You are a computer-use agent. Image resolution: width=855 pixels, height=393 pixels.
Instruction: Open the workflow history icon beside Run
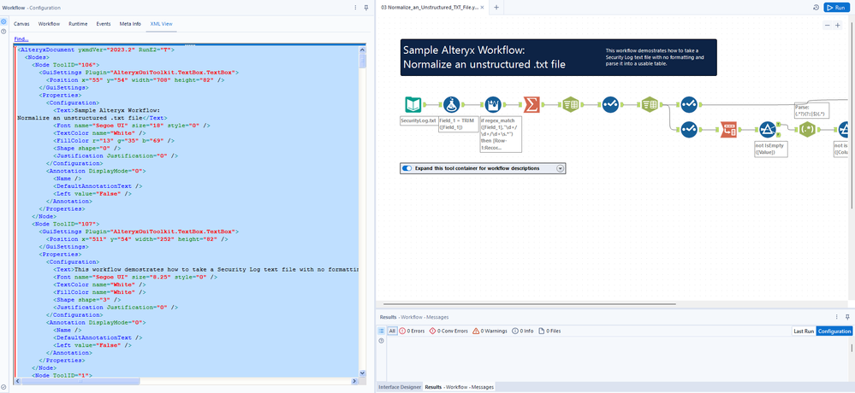click(816, 8)
